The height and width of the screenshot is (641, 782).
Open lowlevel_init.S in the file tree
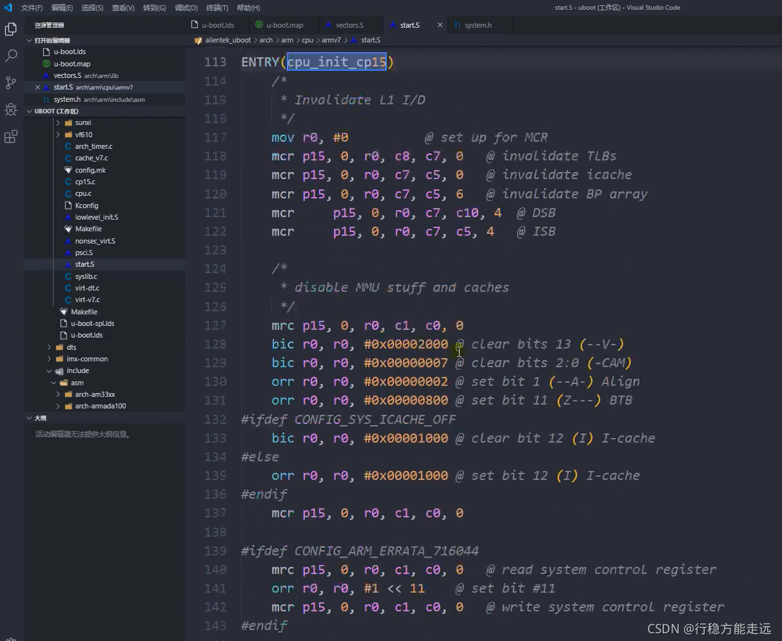(x=96, y=217)
